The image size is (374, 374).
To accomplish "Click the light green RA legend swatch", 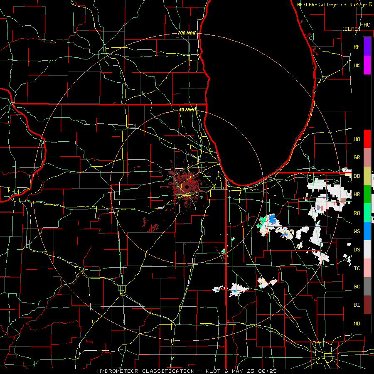I will (367, 213).
